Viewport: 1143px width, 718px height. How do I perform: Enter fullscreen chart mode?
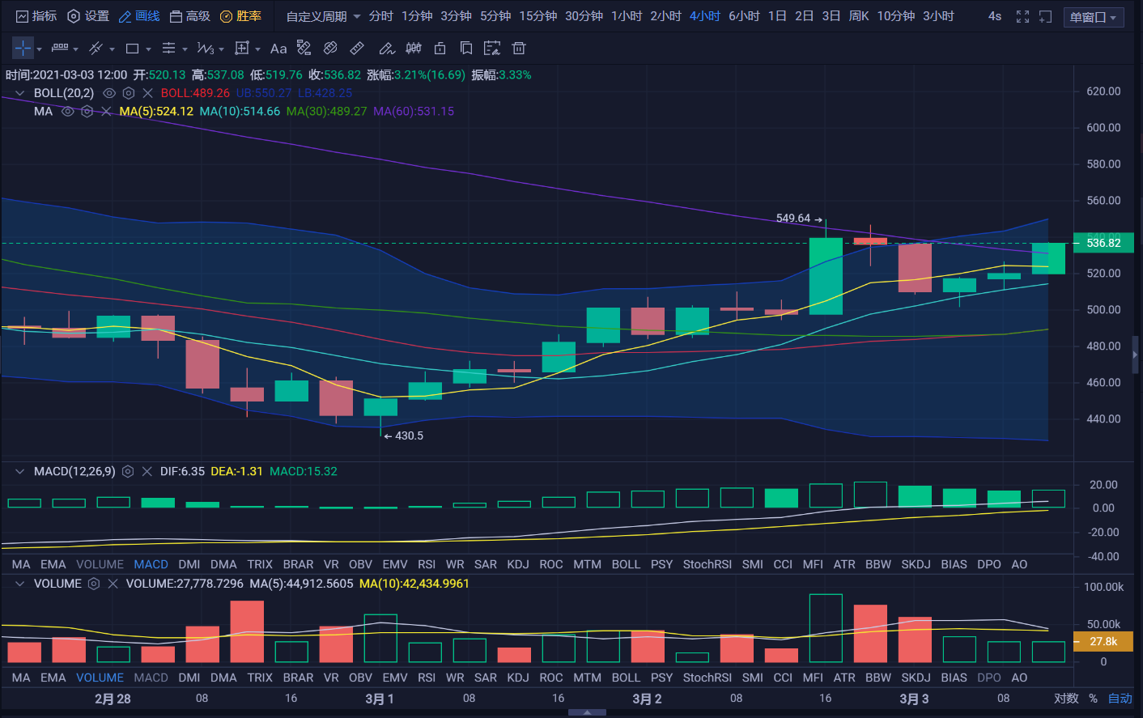click(x=1022, y=16)
